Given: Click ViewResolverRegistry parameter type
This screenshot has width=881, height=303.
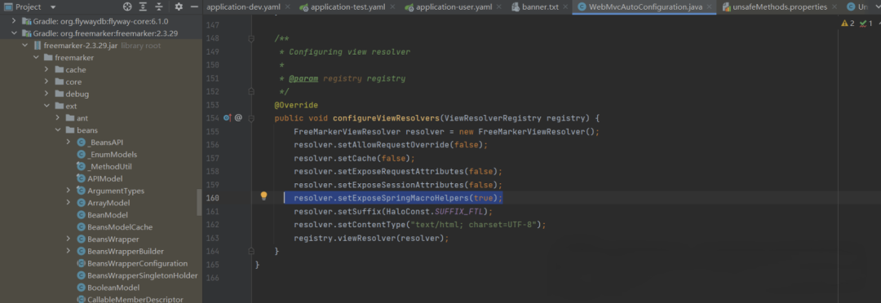Looking at the screenshot, I should (x=493, y=118).
